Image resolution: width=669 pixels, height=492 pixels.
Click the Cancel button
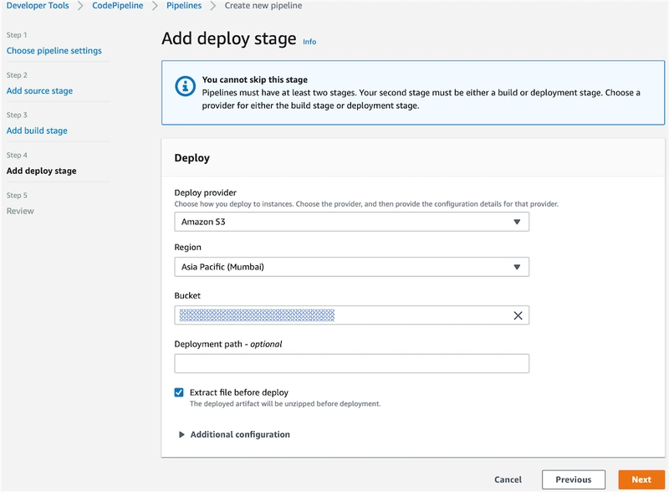click(508, 479)
